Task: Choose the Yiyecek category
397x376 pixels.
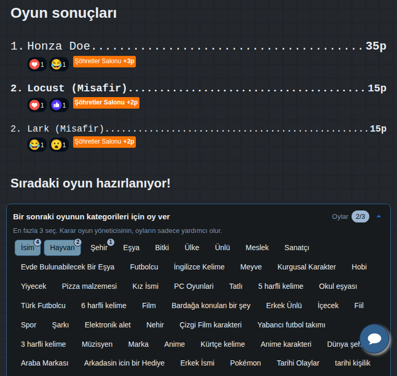Action: (33, 286)
